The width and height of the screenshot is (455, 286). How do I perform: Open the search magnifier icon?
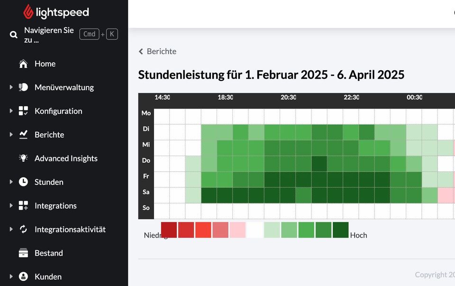(x=13, y=34)
